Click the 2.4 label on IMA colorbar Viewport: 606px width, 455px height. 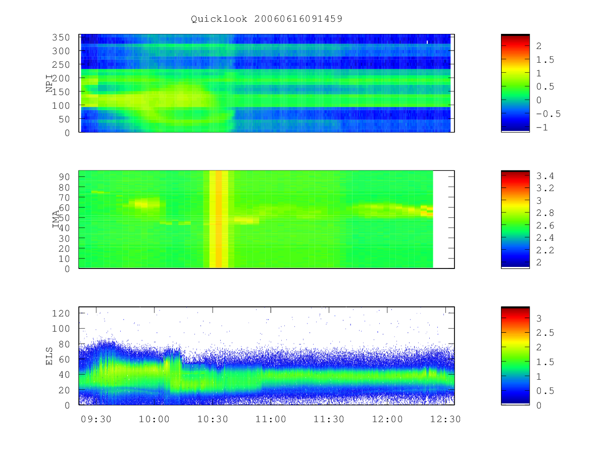546,238
